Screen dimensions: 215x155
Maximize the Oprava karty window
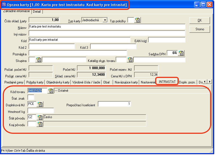203,5
